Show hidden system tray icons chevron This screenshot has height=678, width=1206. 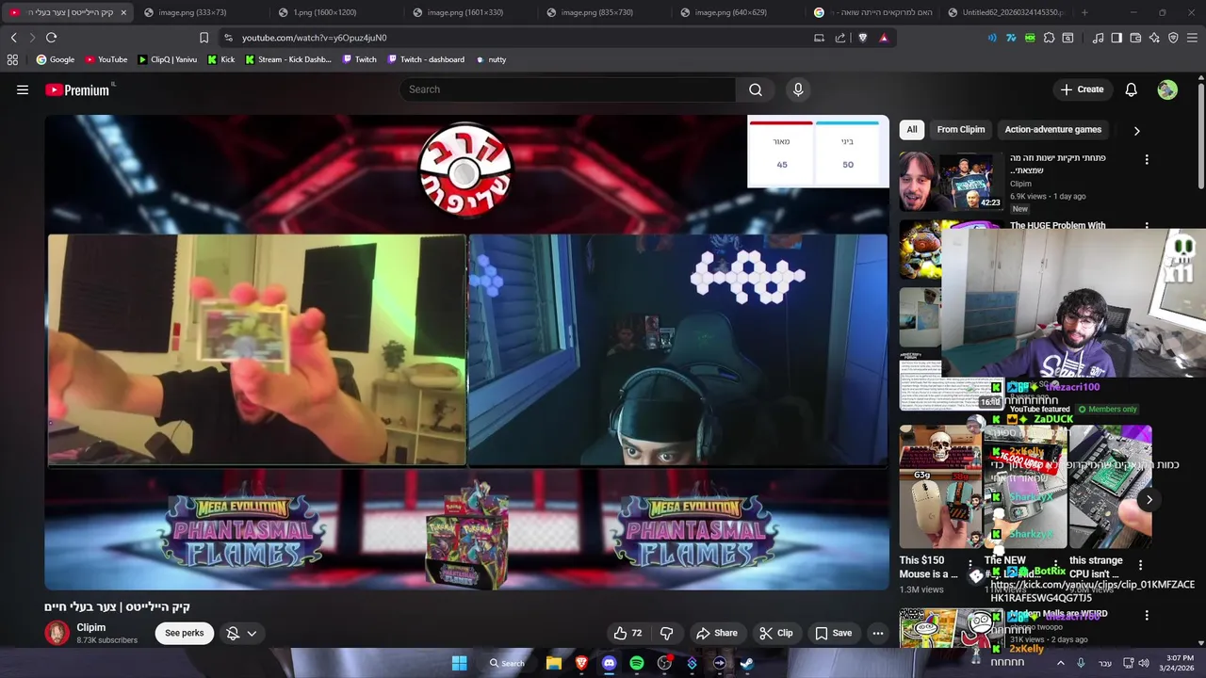[x=1061, y=663]
